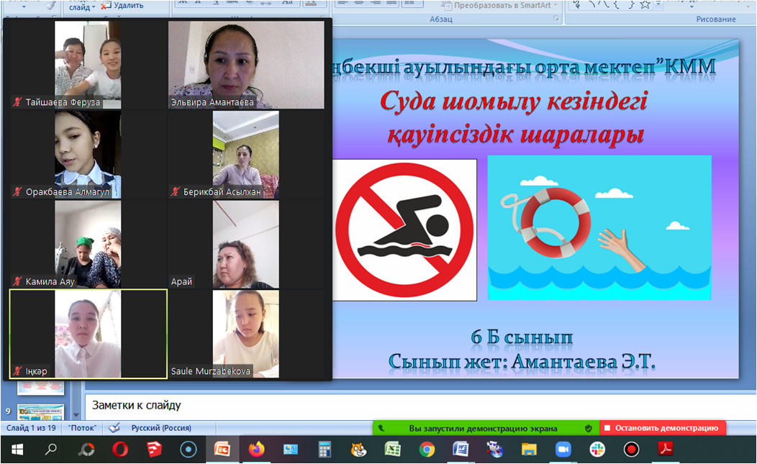
Task: Open the Создать слайд dropdown arrow
Action: 94,6
